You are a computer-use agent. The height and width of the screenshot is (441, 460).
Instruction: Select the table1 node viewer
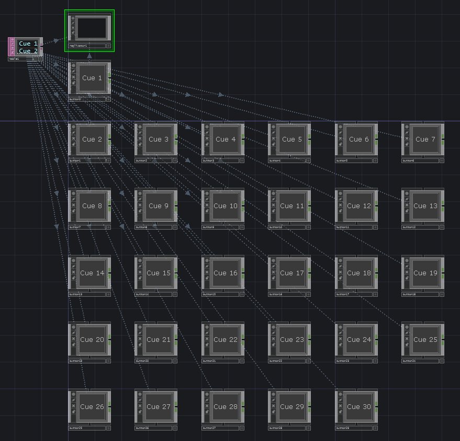(x=28, y=47)
